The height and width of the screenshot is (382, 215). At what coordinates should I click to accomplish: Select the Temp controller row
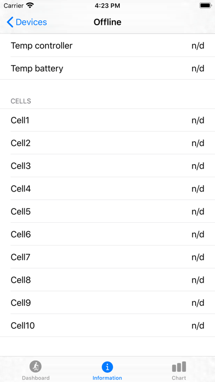(x=107, y=46)
